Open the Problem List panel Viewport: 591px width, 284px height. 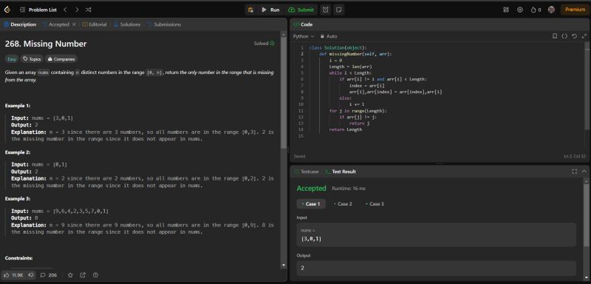[x=38, y=10]
